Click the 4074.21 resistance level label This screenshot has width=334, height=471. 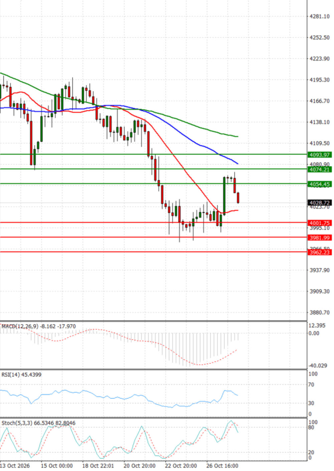click(x=319, y=170)
